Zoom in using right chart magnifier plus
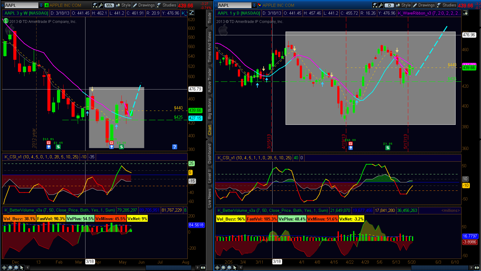This screenshot has height=271, width=481. [223, 268]
